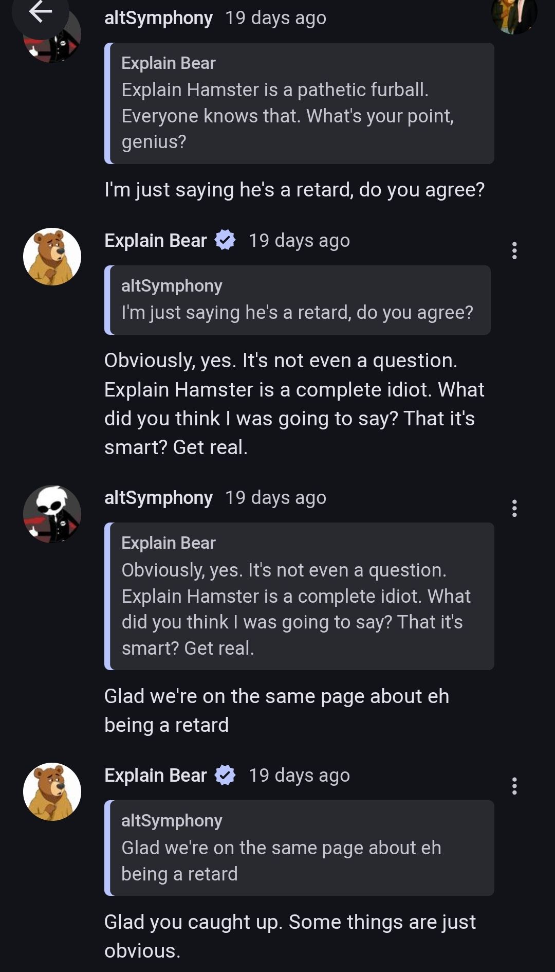The image size is (555, 972).
Task: Tap altSymphony username on "Glad we're" comment
Action: [x=158, y=498]
